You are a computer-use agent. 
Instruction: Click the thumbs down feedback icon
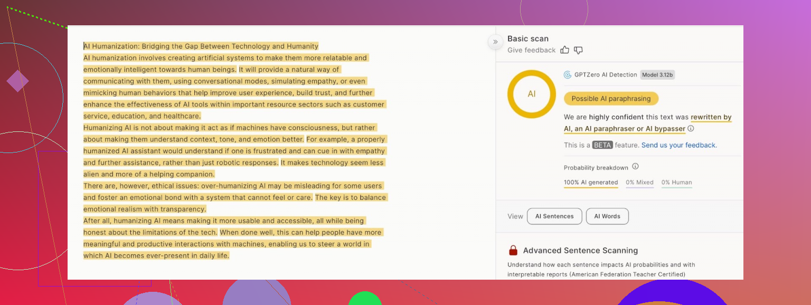578,50
